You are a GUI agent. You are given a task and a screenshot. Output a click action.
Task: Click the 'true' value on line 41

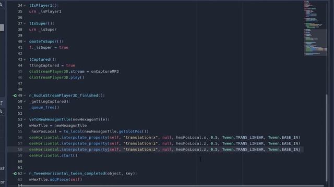(64, 47)
